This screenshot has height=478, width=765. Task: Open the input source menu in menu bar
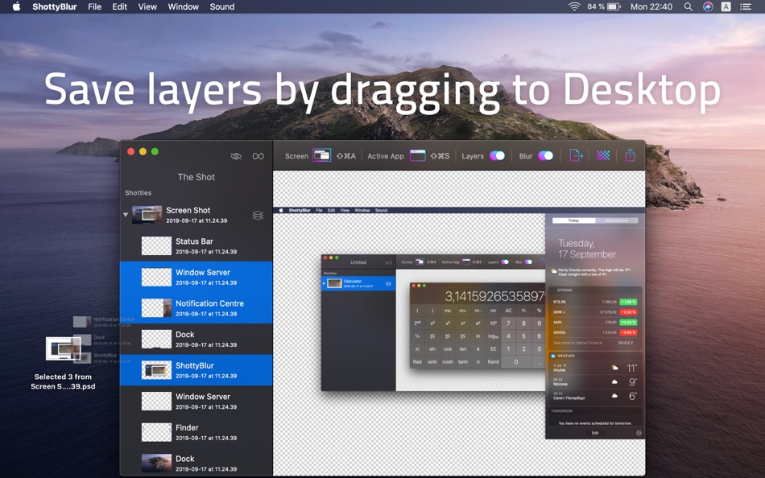tap(726, 6)
